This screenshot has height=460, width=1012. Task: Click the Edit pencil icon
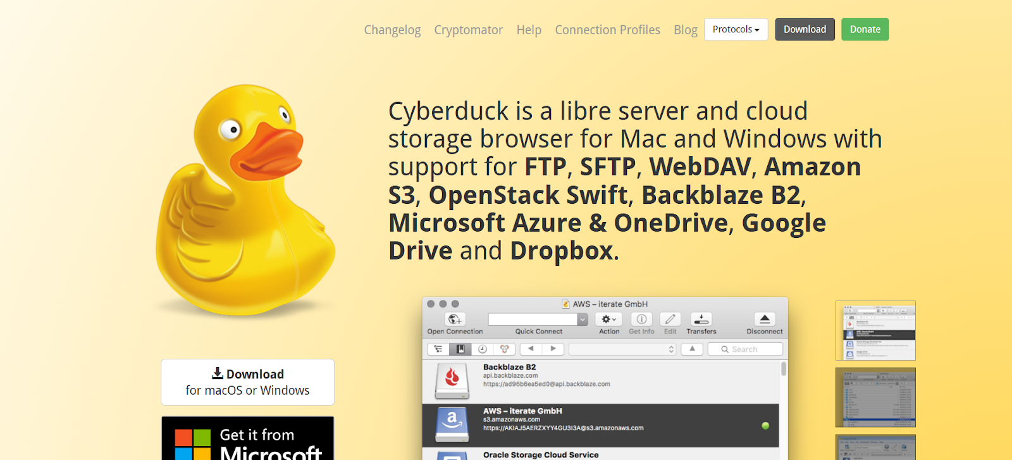pyautogui.click(x=670, y=320)
